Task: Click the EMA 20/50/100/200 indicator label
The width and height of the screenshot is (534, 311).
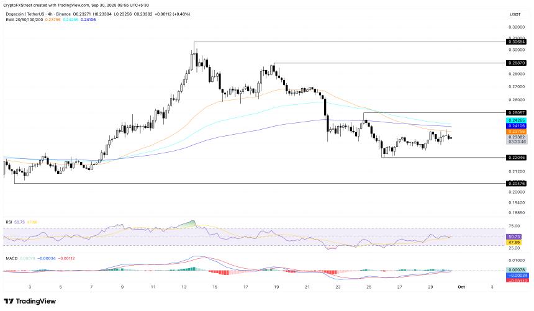Action: (x=24, y=20)
